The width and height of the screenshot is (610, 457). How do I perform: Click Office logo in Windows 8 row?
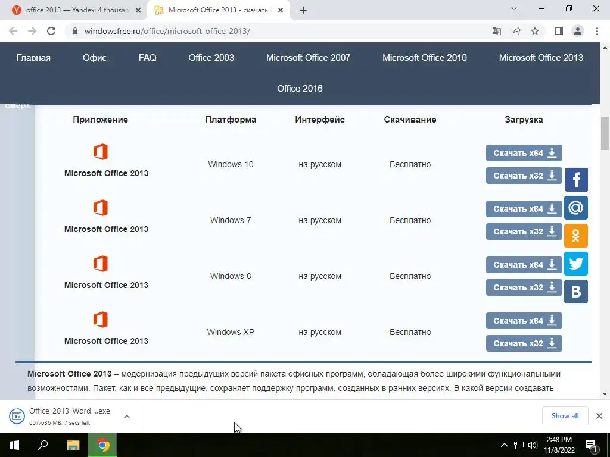(100, 264)
